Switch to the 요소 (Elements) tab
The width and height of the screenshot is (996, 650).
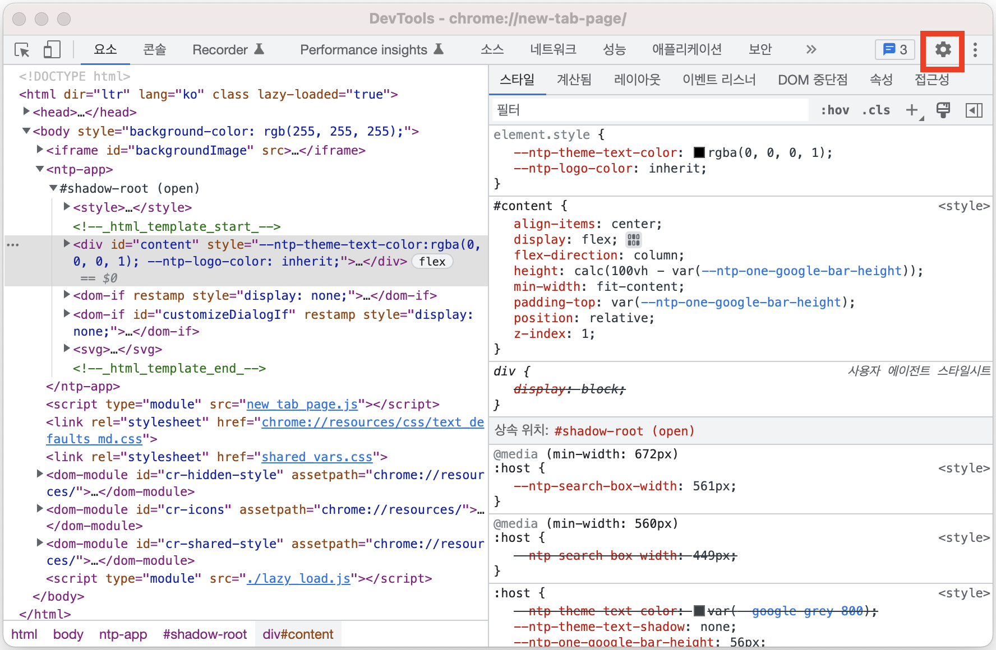point(105,50)
